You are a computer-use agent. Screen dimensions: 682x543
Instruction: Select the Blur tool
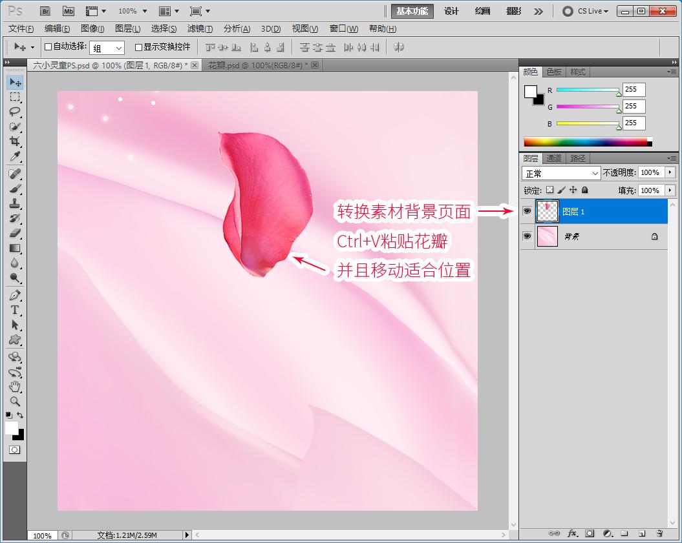[x=16, y=263]
